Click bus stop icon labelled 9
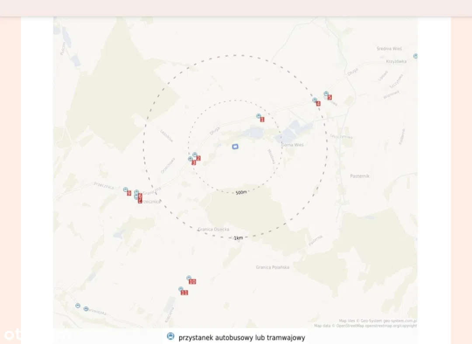Image resolution: width=472 pixels, height=344 pixels. coord(125,190)
